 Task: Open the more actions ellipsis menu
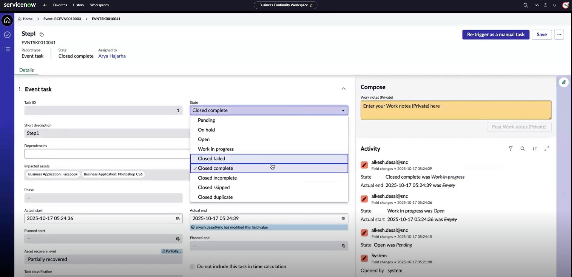coord(559,35)
